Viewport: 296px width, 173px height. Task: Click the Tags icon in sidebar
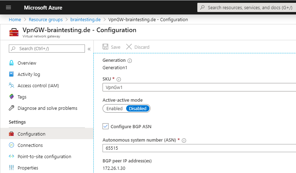[x=11, y=97]
